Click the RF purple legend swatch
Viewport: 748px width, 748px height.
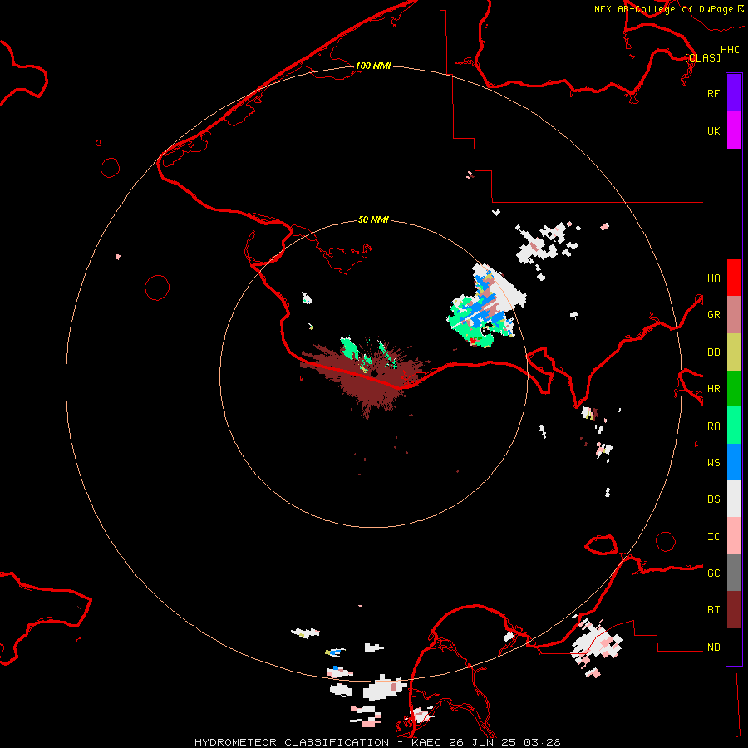point(734,93)
